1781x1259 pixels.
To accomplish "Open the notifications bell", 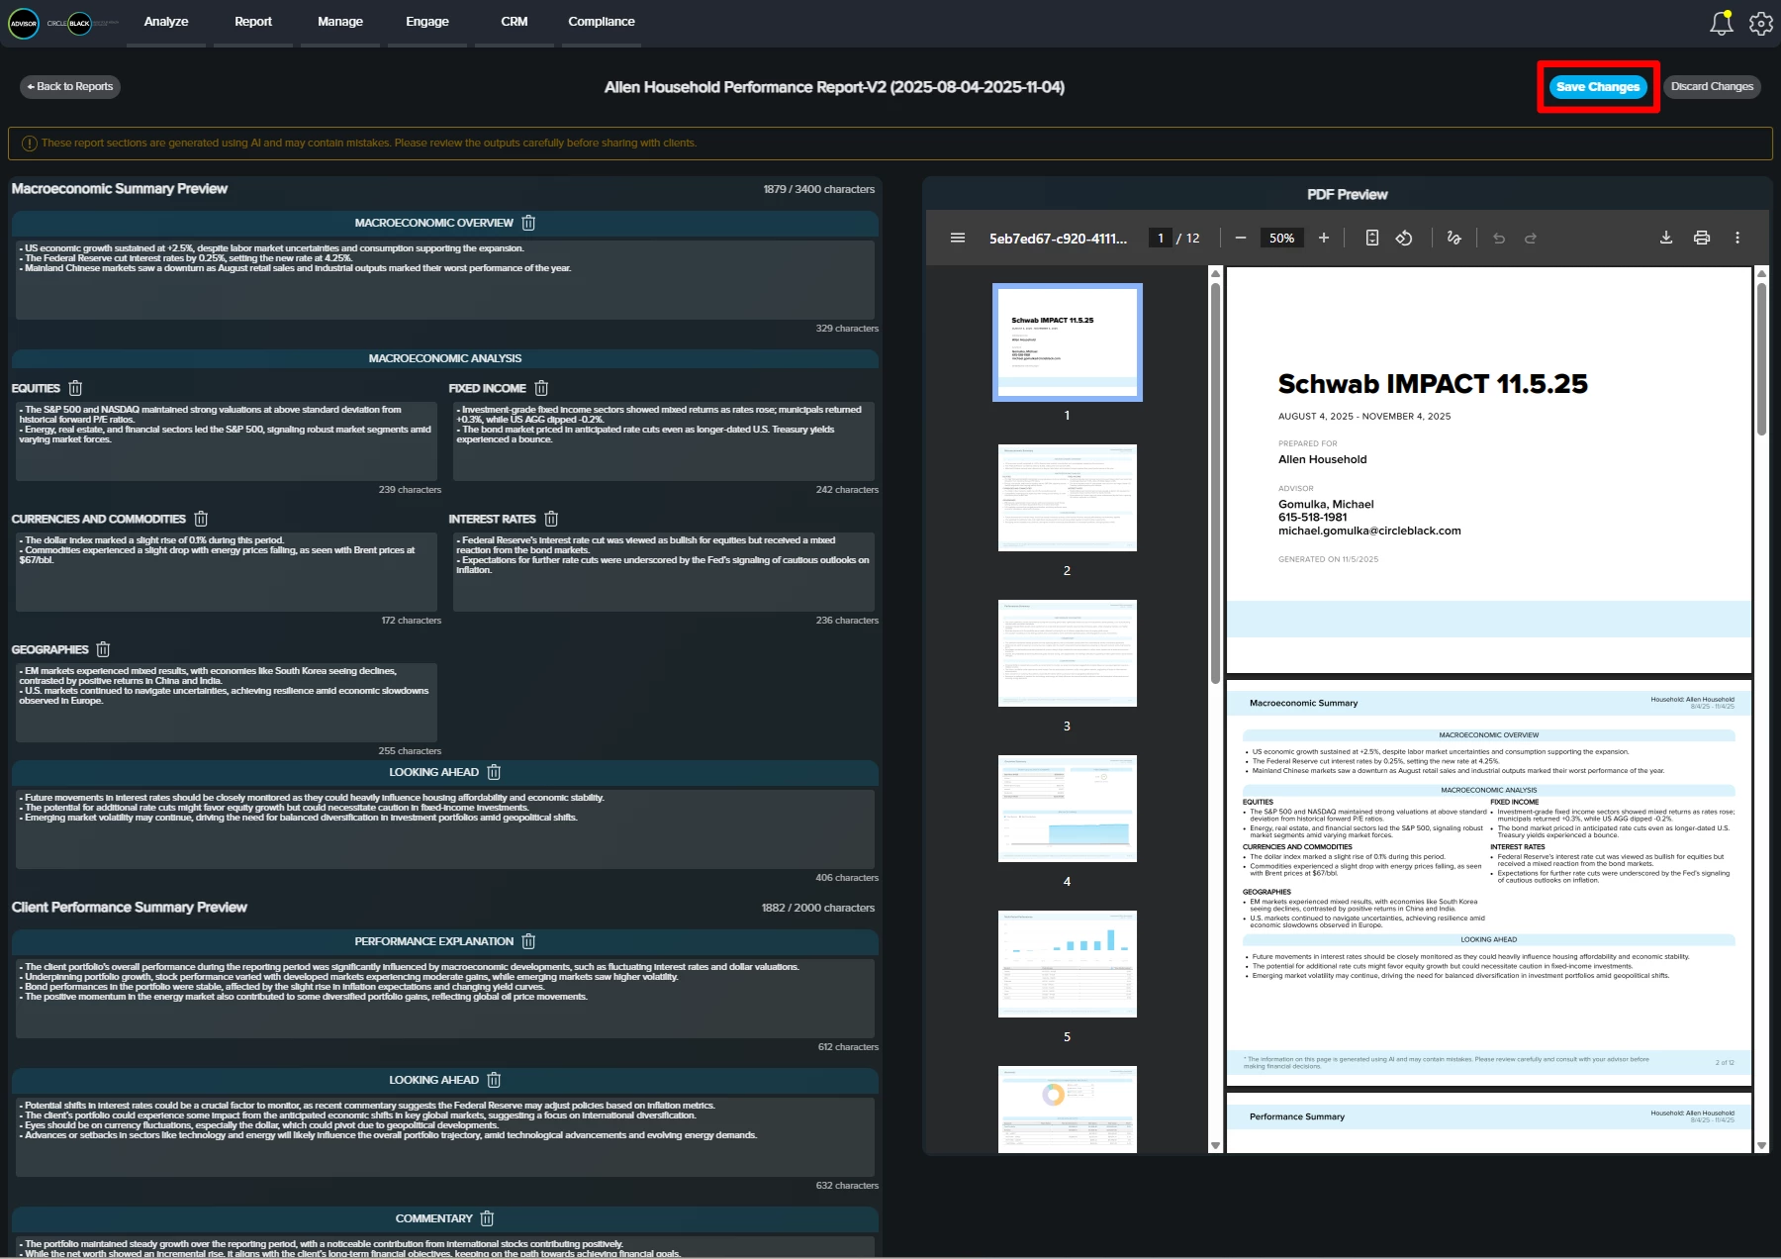I will [1722, 23].
